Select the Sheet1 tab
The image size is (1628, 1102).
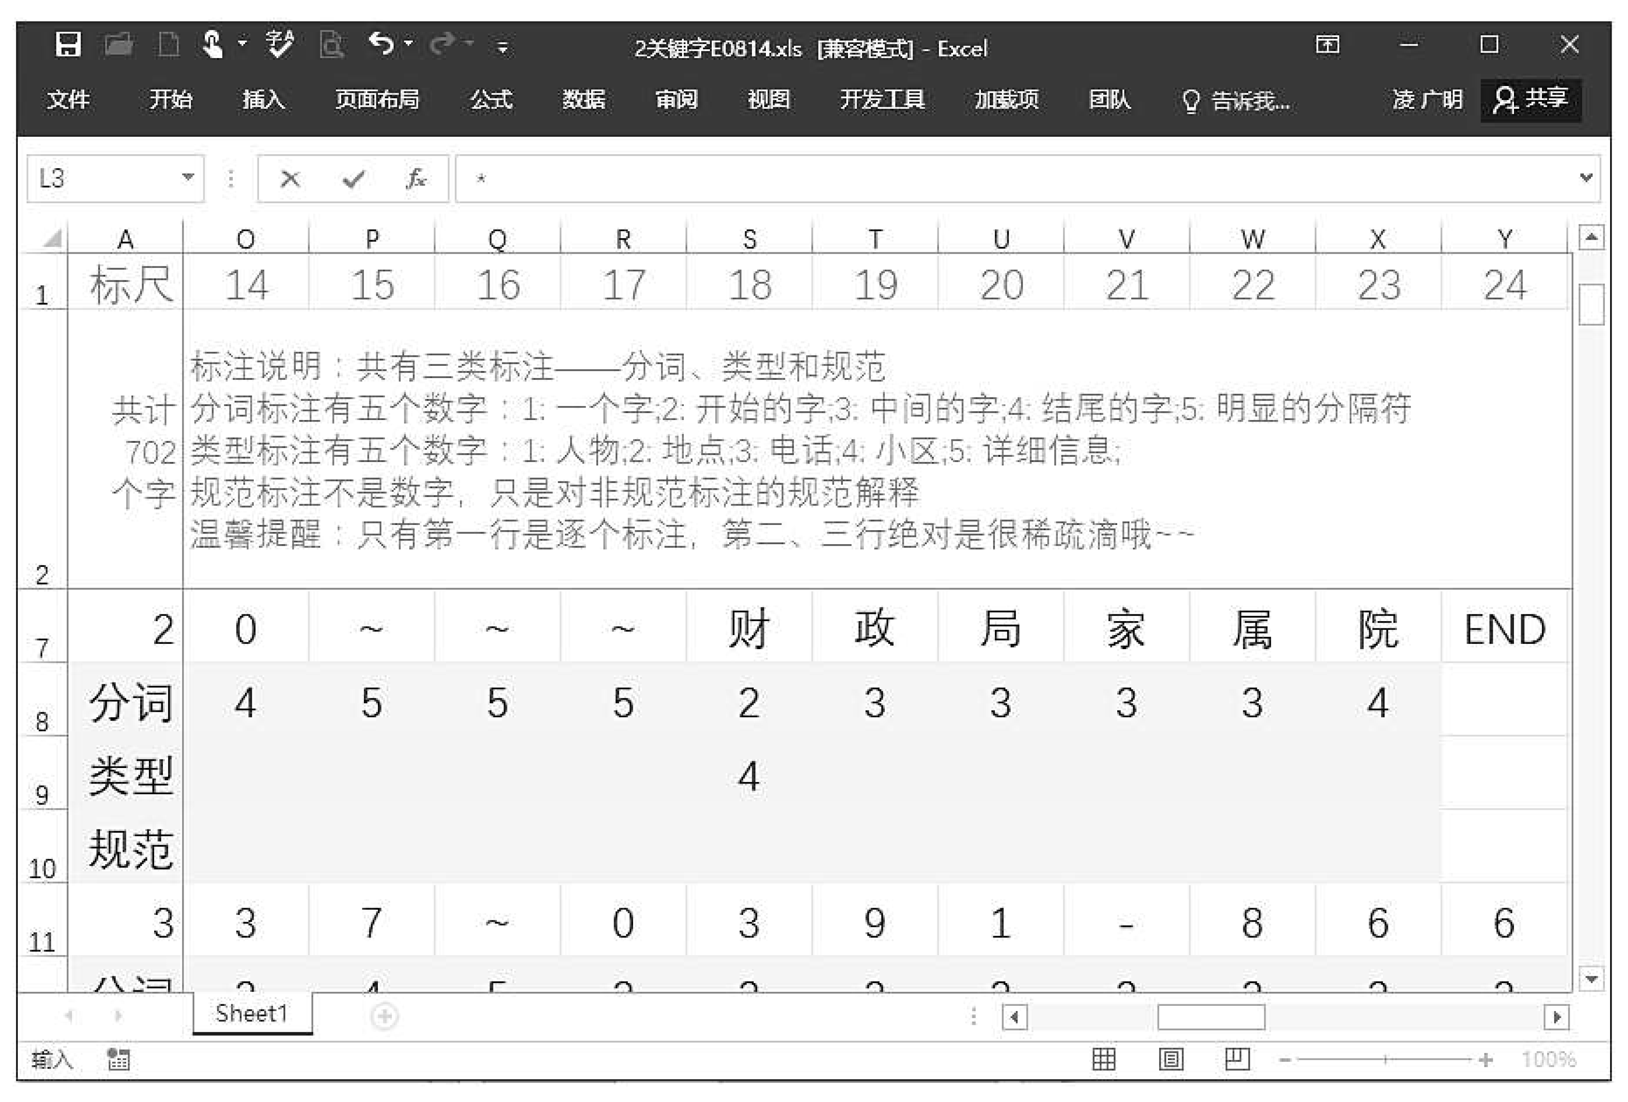(251, 1014)
